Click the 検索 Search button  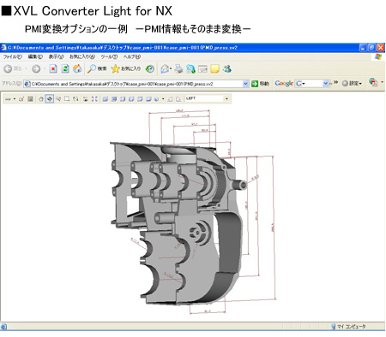pyautogui.click(x=97, y=68)
